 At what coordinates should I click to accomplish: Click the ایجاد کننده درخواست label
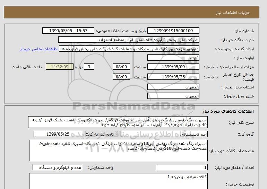(x=234, y=49)
